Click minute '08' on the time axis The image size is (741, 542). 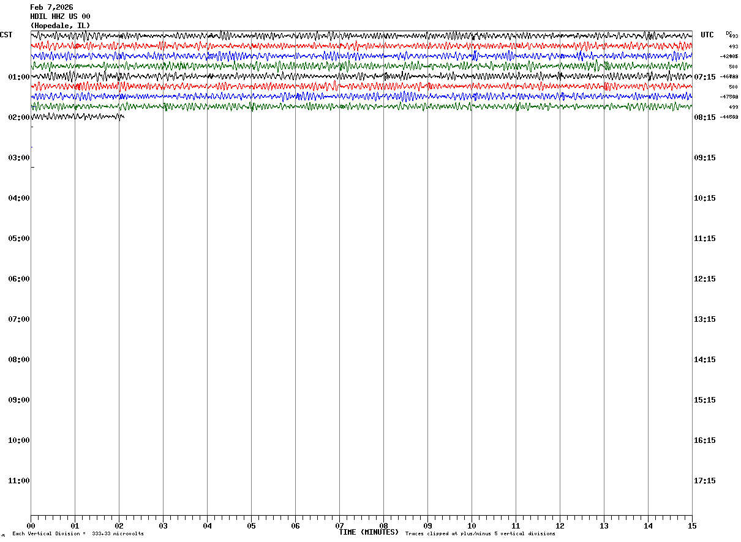pyautogui.click(x=383, y=526)
